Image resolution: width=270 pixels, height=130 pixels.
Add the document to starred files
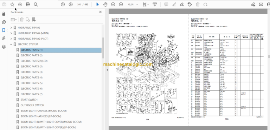[12, 5]
